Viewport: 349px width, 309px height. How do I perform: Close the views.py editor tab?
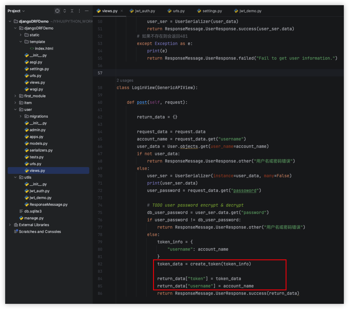(122, 11)
